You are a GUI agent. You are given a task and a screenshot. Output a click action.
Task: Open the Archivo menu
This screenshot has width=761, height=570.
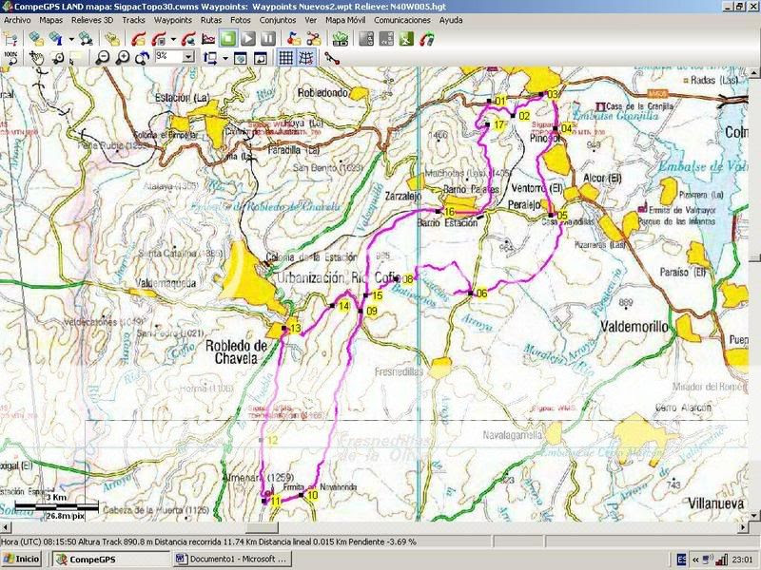coord(17,20)
